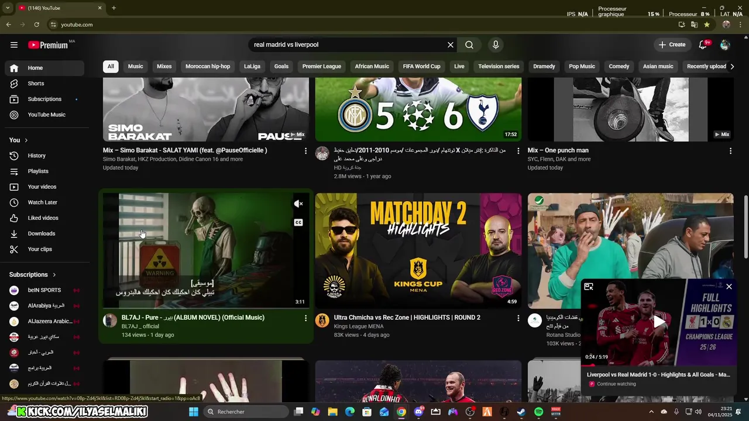Open the Matchday 2 Highlights thumbnail
The height and width of the screenshot is (421, 749).
tap(418, 250)
